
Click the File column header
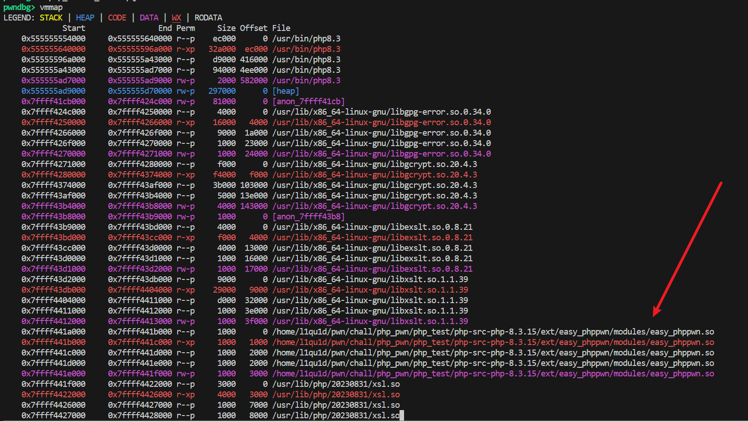pos(281,28)
